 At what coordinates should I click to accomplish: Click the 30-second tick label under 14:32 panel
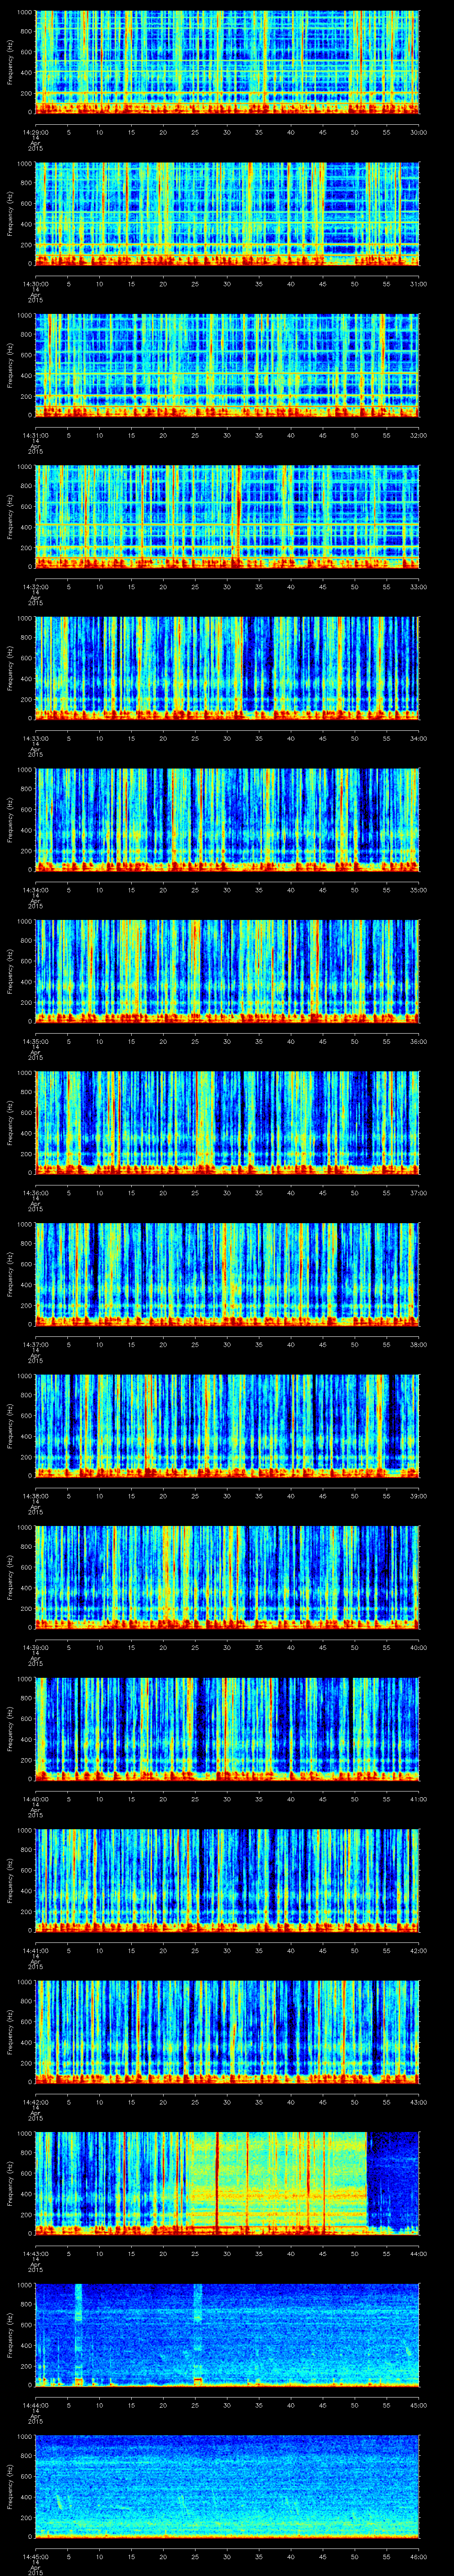pyautogui.click(x=227, y=586)
